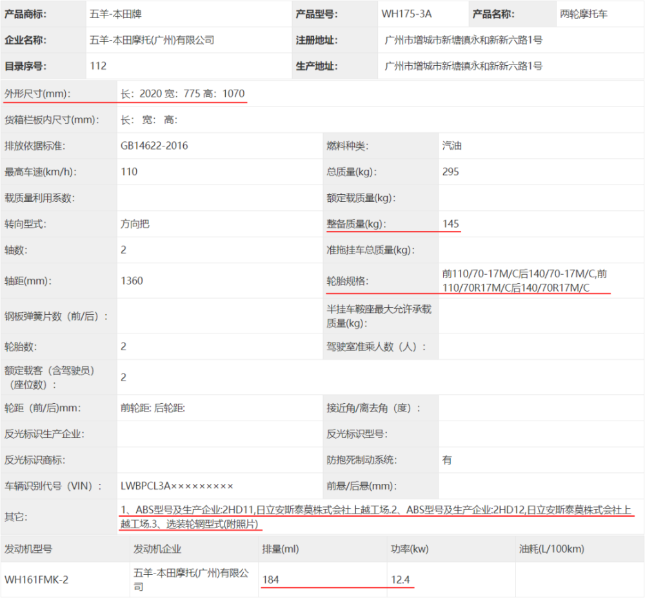
Task: Select company name in 企业名称 row
Action: pos(152,40)
